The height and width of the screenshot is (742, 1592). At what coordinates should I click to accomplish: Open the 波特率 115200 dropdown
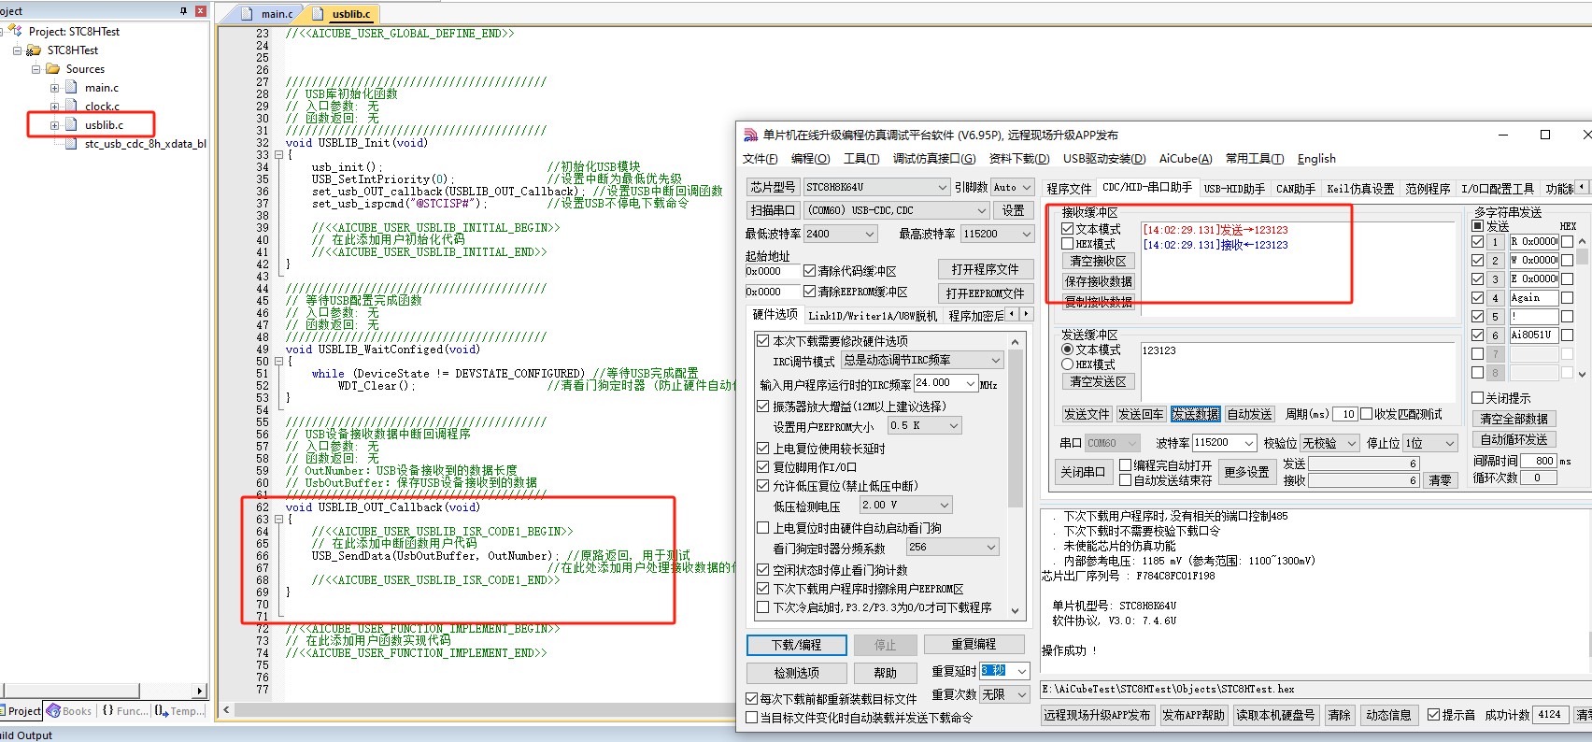(x=1248, y=443)
